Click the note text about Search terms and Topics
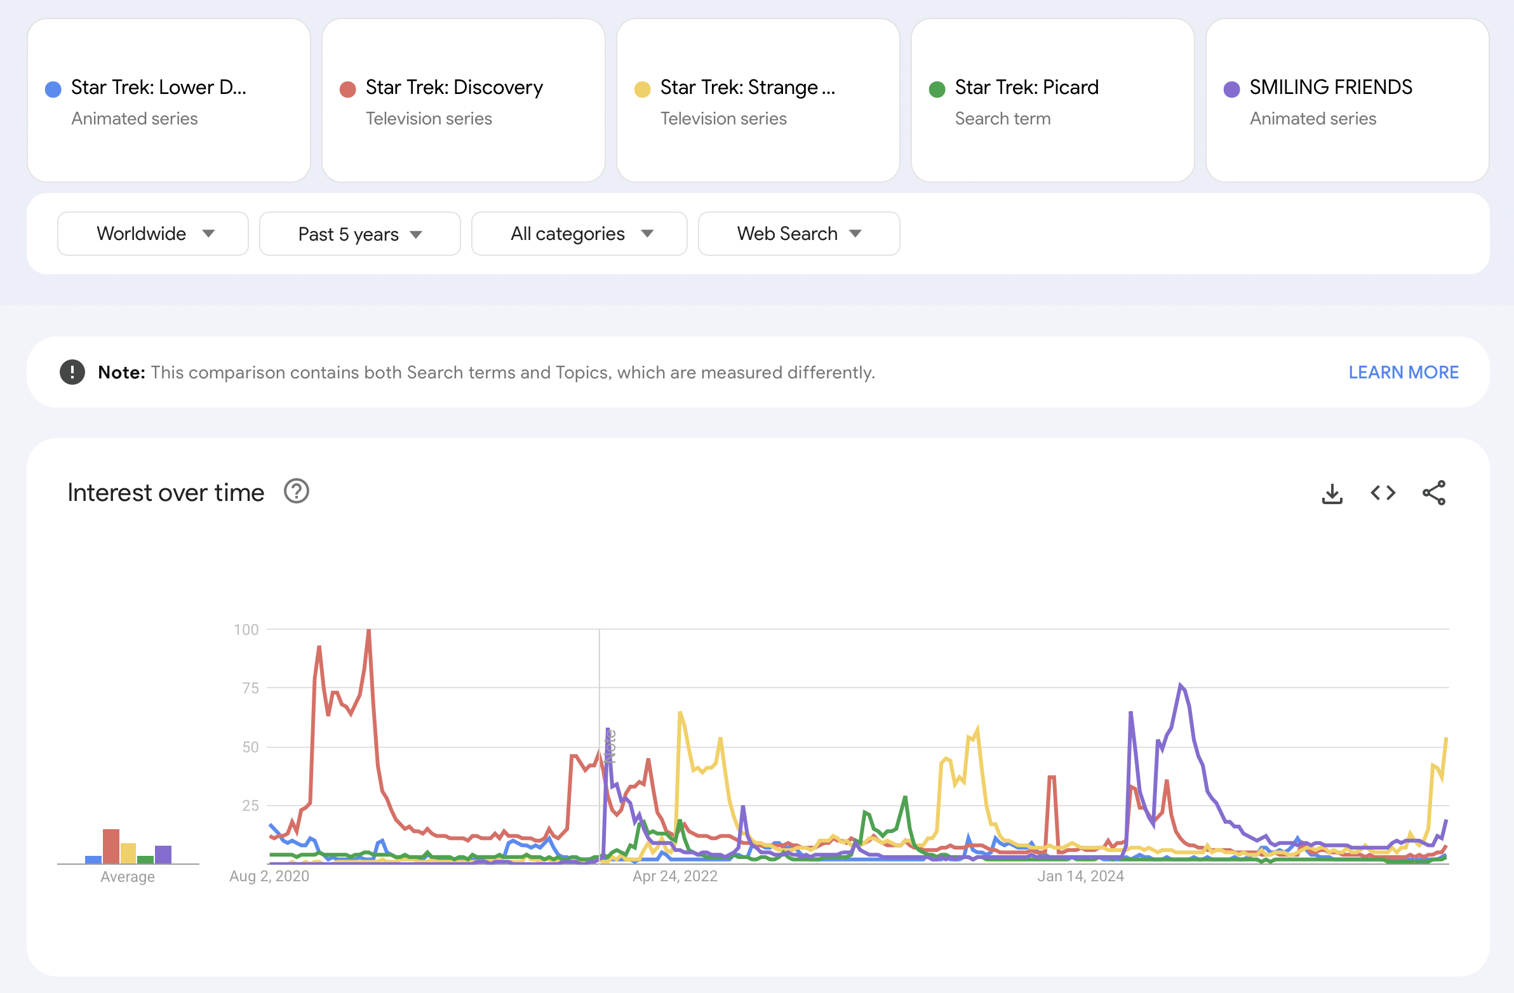The image size is (1514, 993). (512, 372)
